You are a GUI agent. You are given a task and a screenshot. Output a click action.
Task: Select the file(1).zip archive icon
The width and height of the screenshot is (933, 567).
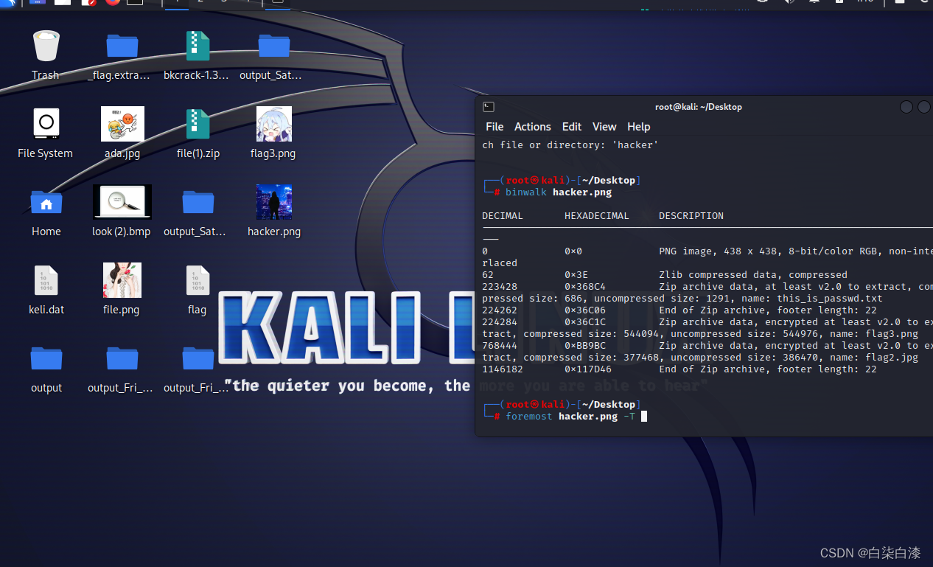(198, 125)
